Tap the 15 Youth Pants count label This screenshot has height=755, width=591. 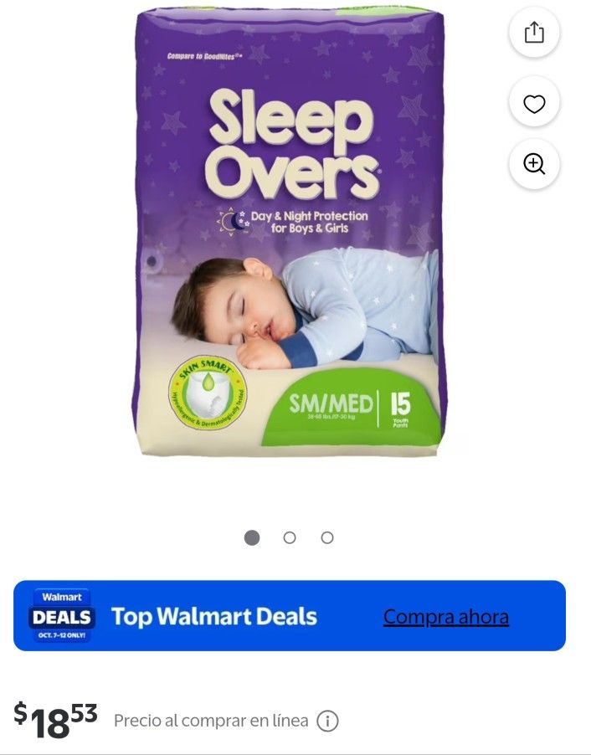[400, 408]
